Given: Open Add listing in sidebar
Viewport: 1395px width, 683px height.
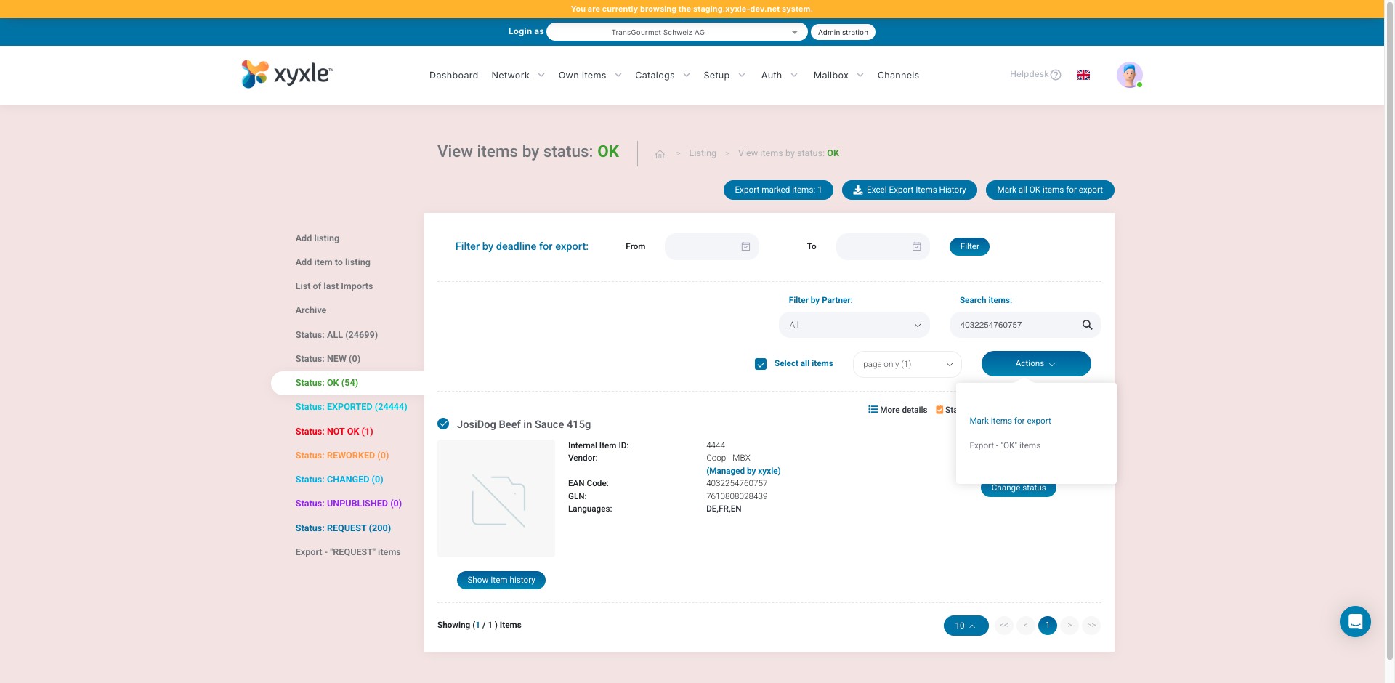Looking at the screenshot, I should [318, 238].
